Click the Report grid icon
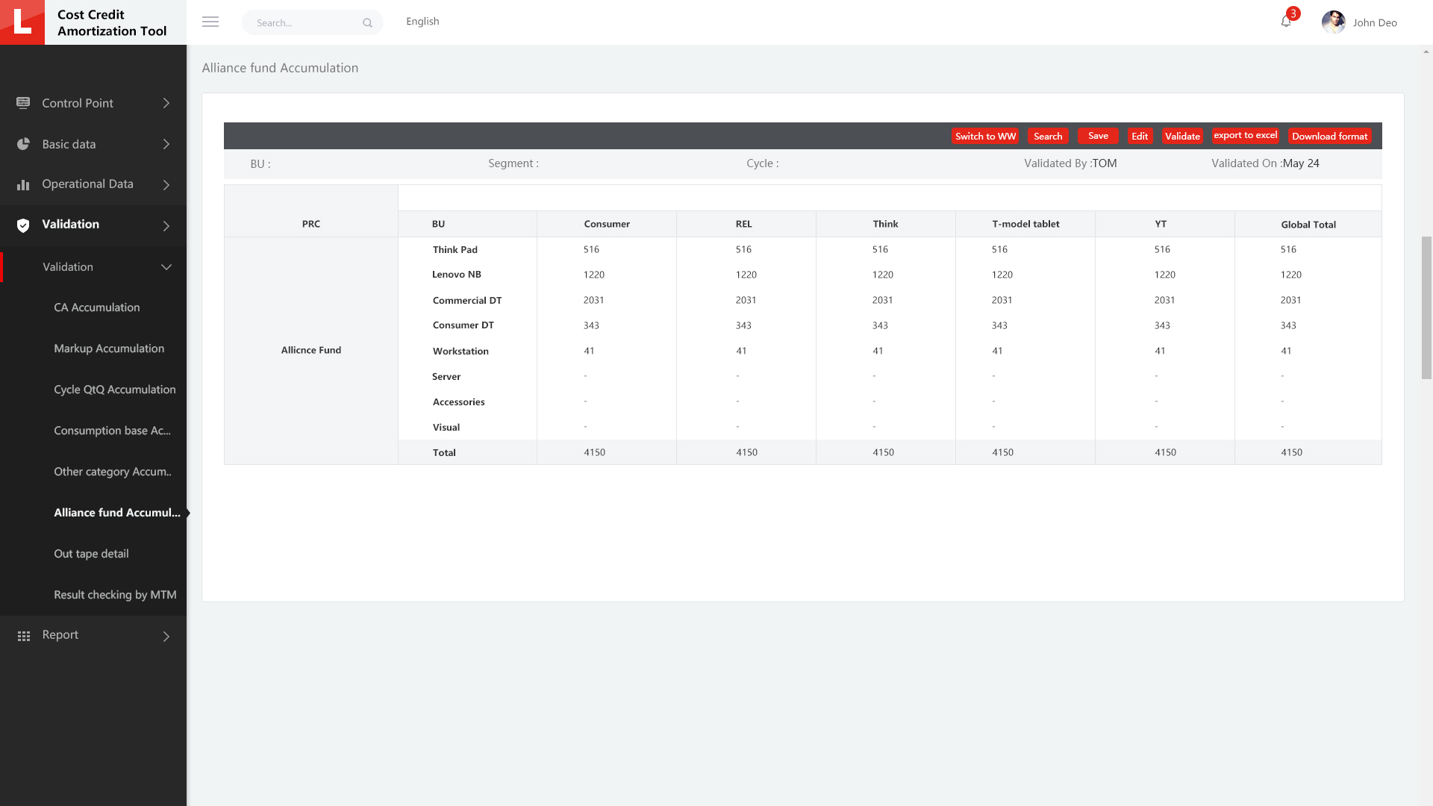This screenshot has height=806, width=1433. pyautogui.click(x=24, y=636)
